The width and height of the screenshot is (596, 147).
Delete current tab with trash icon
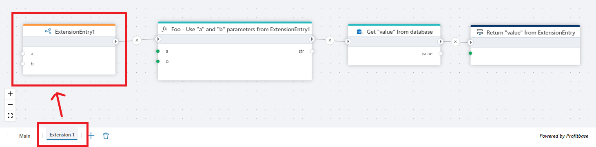(x=106, y=136)
